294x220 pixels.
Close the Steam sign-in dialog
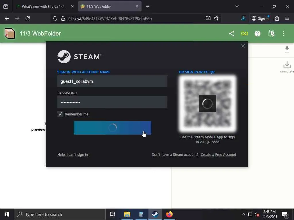[243, 46]
